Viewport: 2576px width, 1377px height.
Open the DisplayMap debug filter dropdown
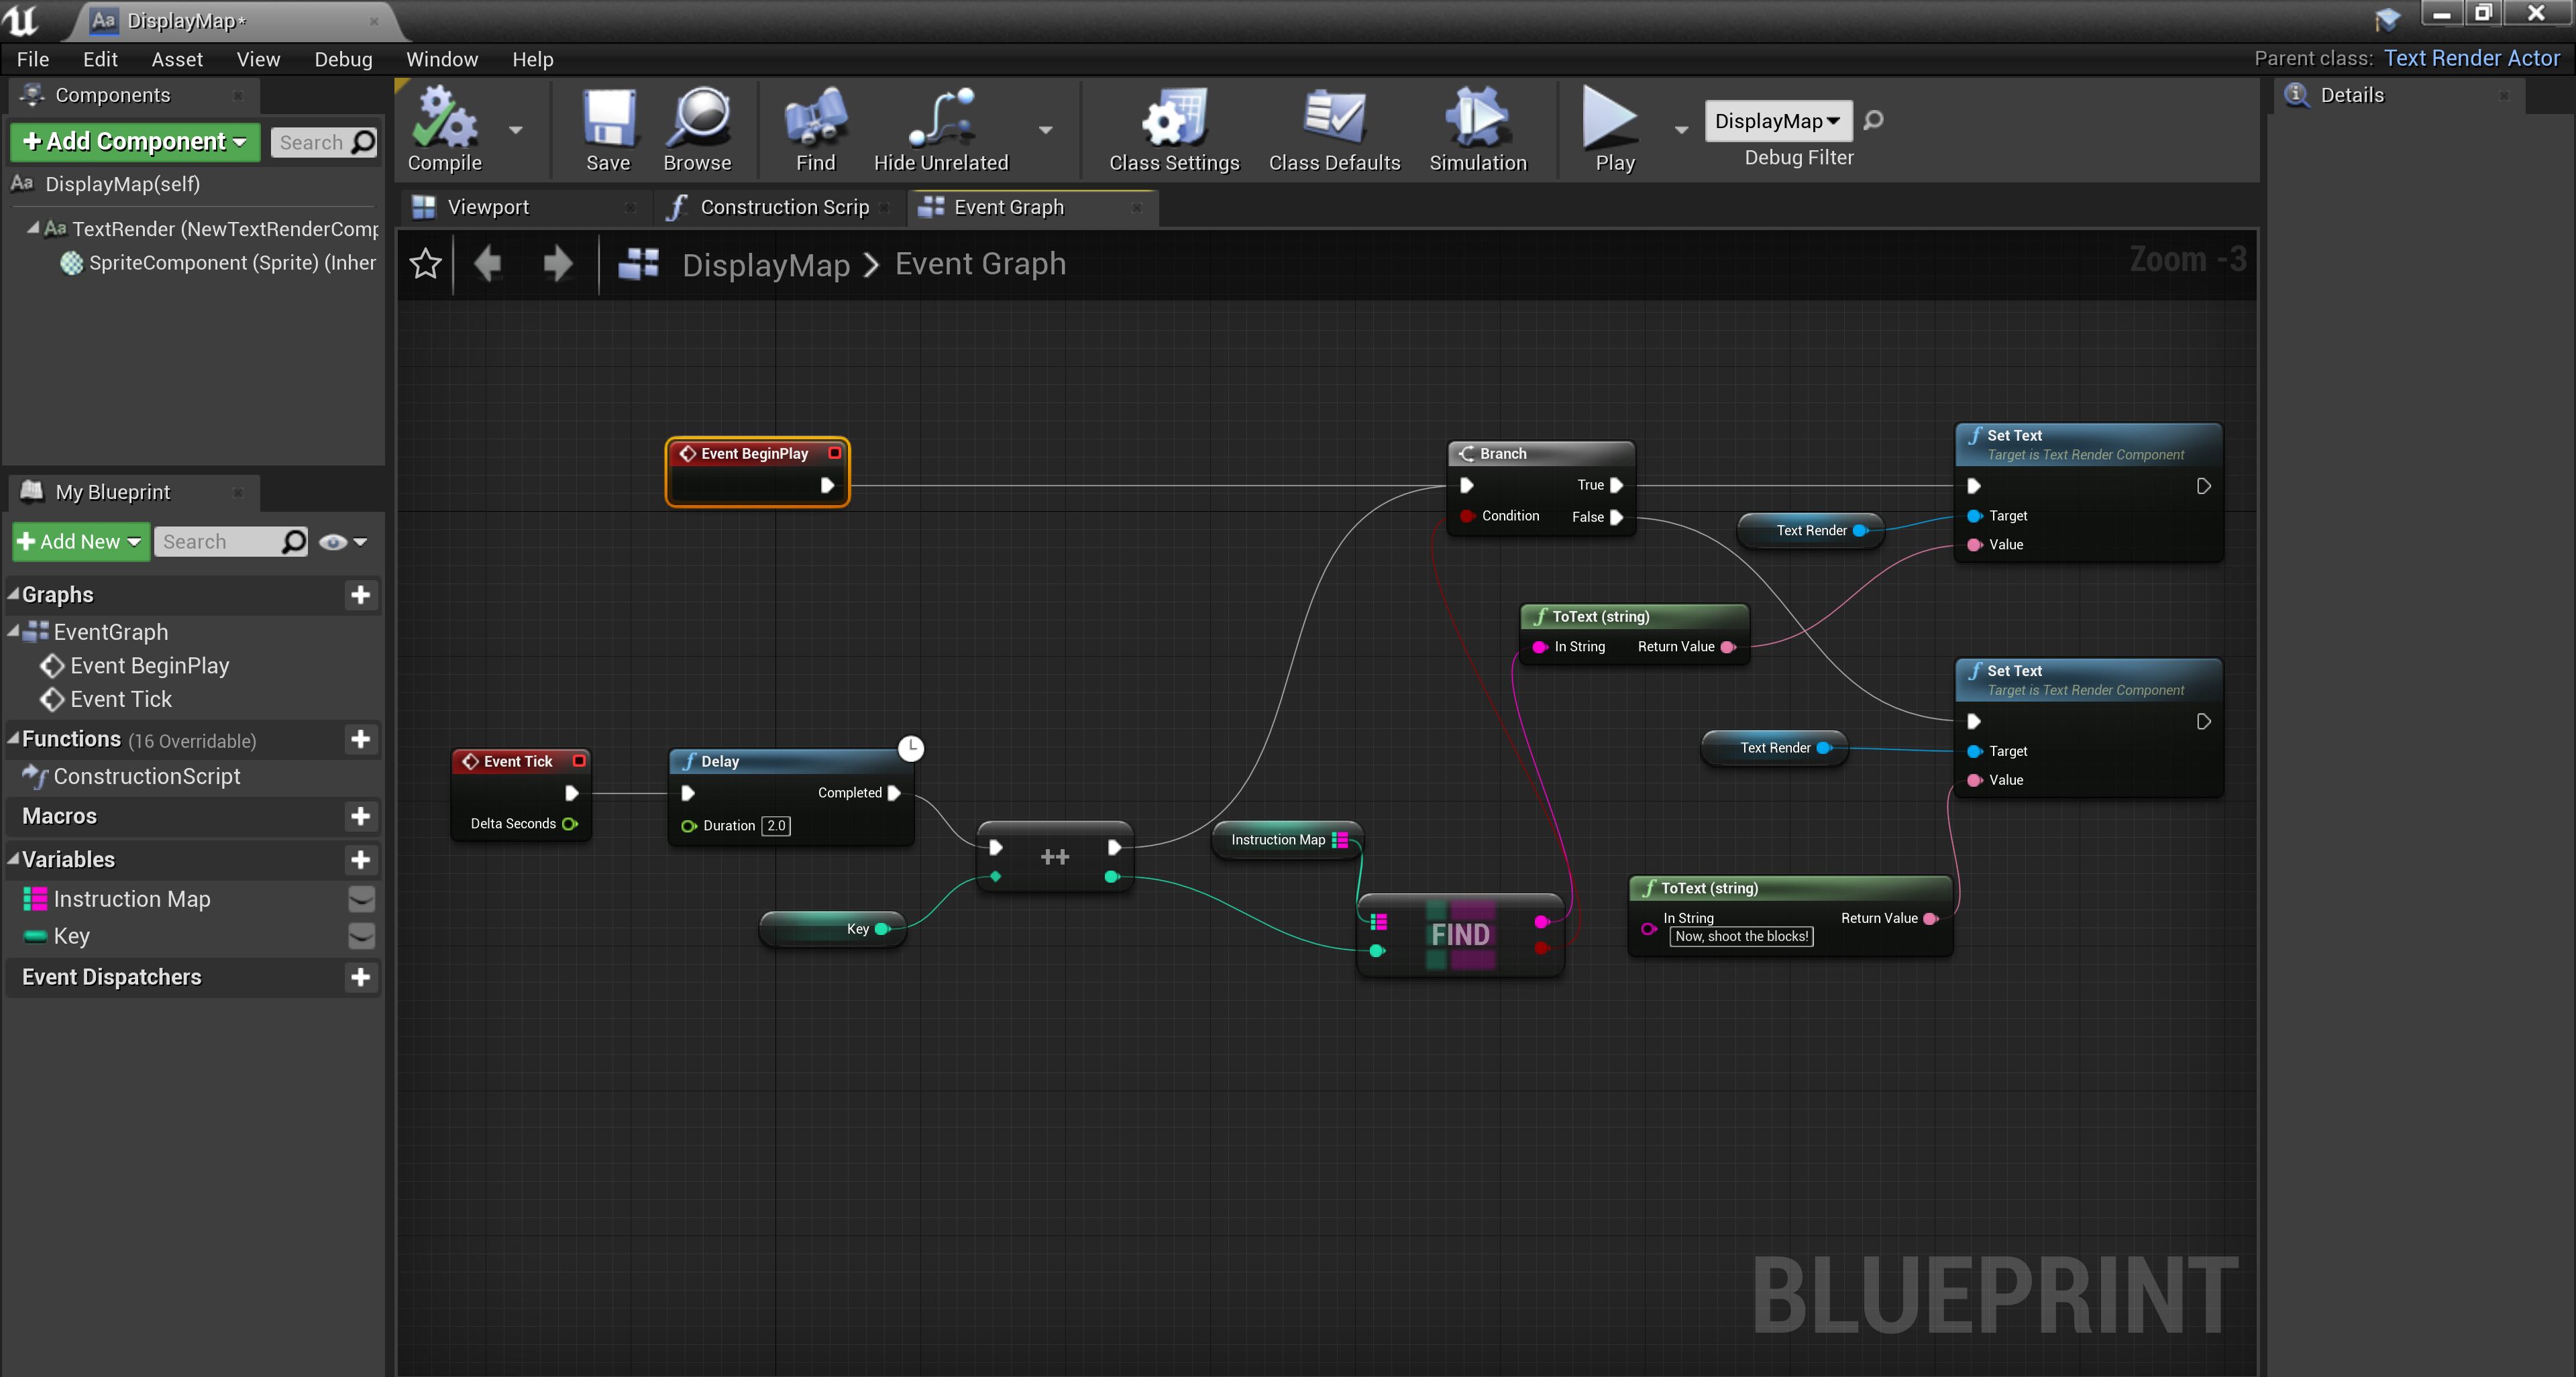[x=1777, y=121]
